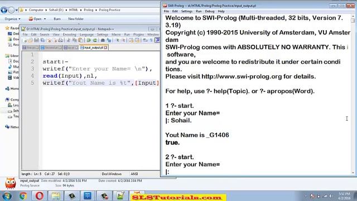Click the Open file icon in Notepad++ toolbar
357x201 pixels.
coord(30,40)
